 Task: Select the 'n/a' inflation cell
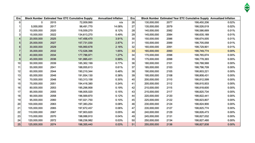[120, 22]
